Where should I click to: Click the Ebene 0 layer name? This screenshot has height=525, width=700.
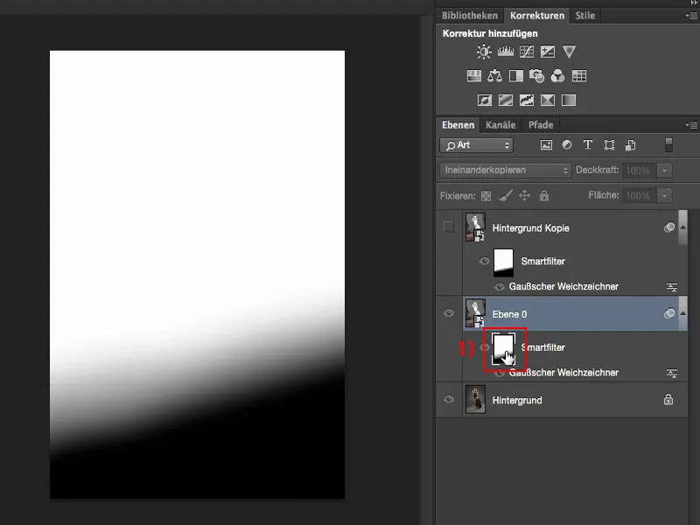[509, 314]
